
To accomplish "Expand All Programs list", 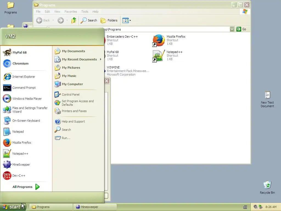I will [26, 187].
